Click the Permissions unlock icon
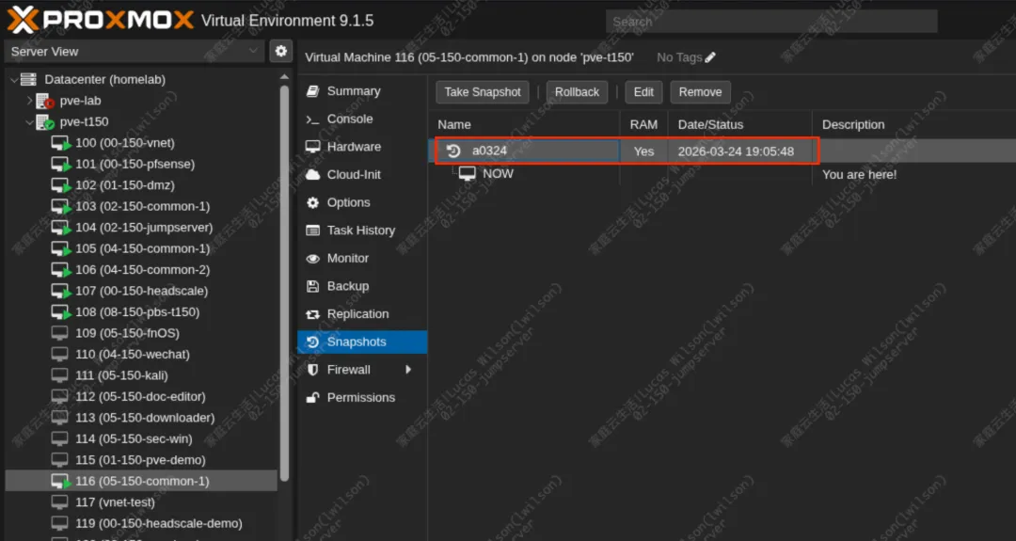This screenshot has width=1016, height=541. pyautogui.click(x=313, y=398)
